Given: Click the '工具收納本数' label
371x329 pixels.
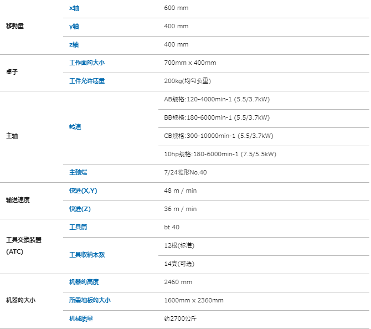Looking at the screenshot, I should [87, 255].
